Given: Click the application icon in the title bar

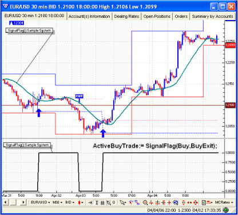Looking at the screenshot, I should pyautogui.click(x=5, y=7).
